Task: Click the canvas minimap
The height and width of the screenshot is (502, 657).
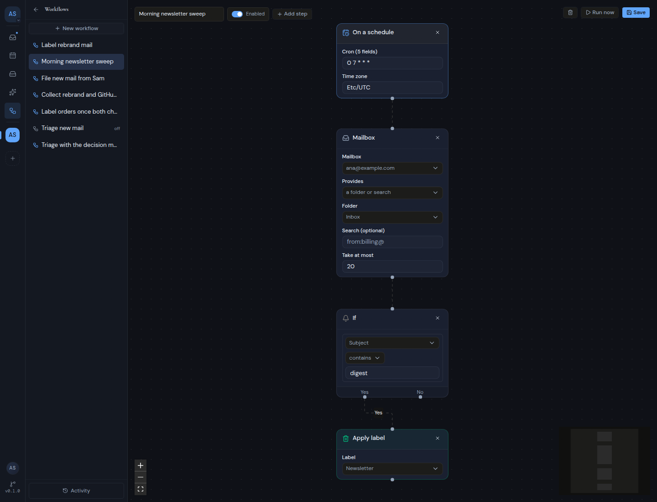Action: point(605,461)
